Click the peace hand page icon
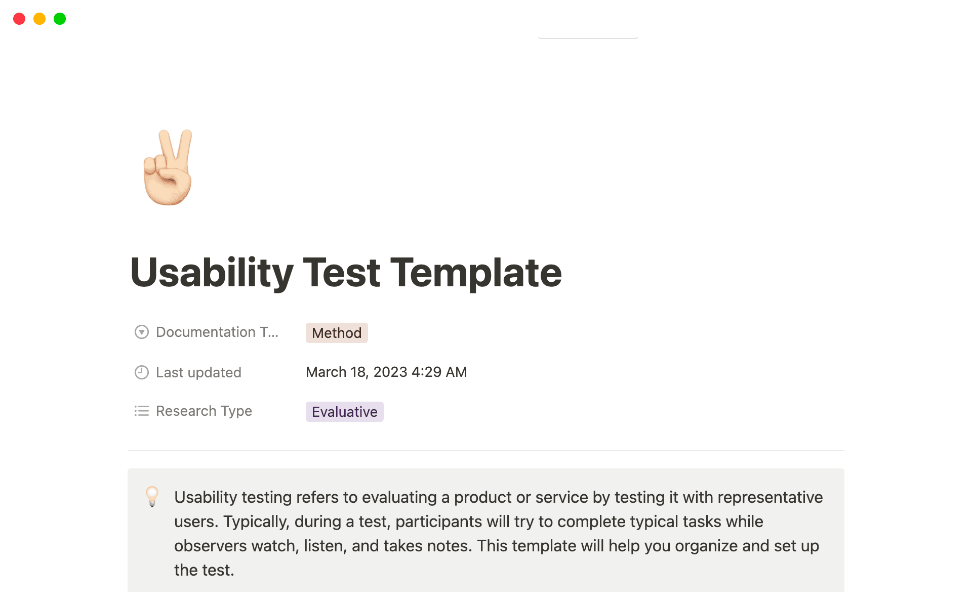 point(167,167)
